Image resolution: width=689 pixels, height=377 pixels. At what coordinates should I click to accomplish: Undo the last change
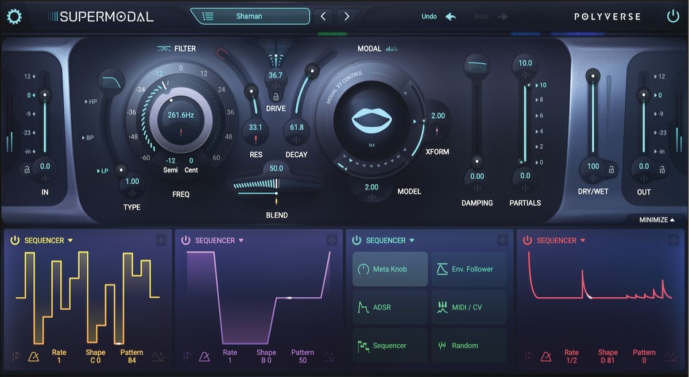(439, 17)
